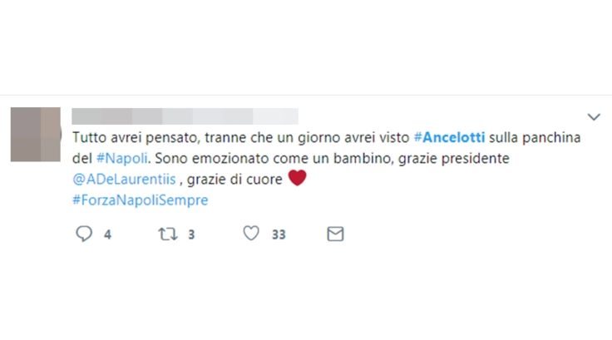The width and height of the screenshot is (612, 340).
Task: Click the blurred author name bar
Action: [x=185, y=116]
